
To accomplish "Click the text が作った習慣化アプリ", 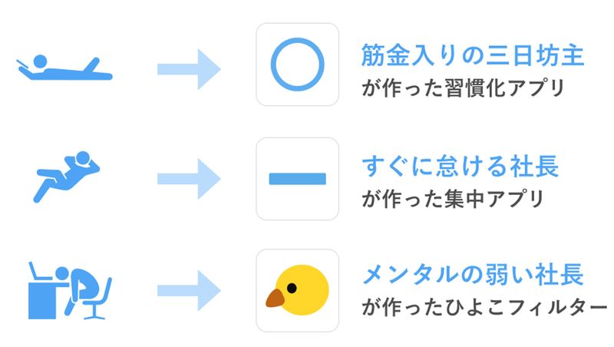I will coord(464,87).
